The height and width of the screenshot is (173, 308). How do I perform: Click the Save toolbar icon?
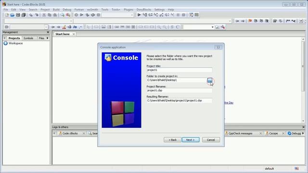click(x=18, y=15)
